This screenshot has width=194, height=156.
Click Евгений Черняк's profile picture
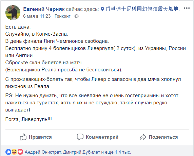[13, 13]
